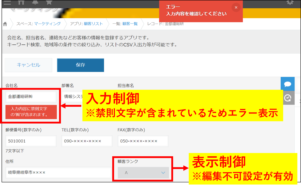Viewport: 301px width, 189px height.
Task: Open the 顧客一覧 view link
Action: coord(130,24)
